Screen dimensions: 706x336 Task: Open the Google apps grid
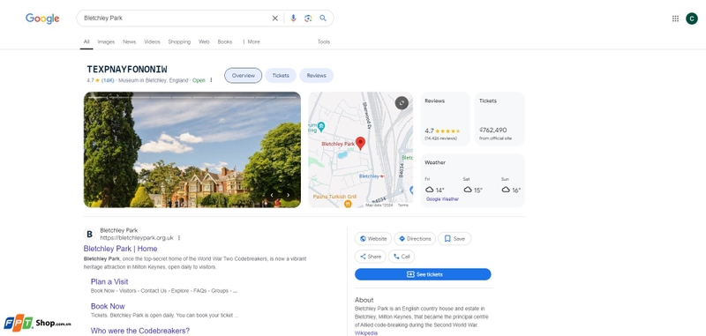tap(675, 19)
